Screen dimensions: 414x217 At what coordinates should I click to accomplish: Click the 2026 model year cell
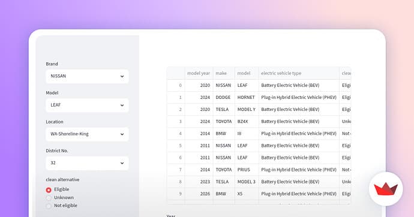point(199,194)
